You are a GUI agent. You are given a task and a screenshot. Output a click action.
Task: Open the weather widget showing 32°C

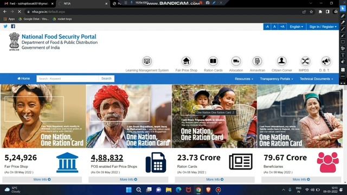pos(13,190)
